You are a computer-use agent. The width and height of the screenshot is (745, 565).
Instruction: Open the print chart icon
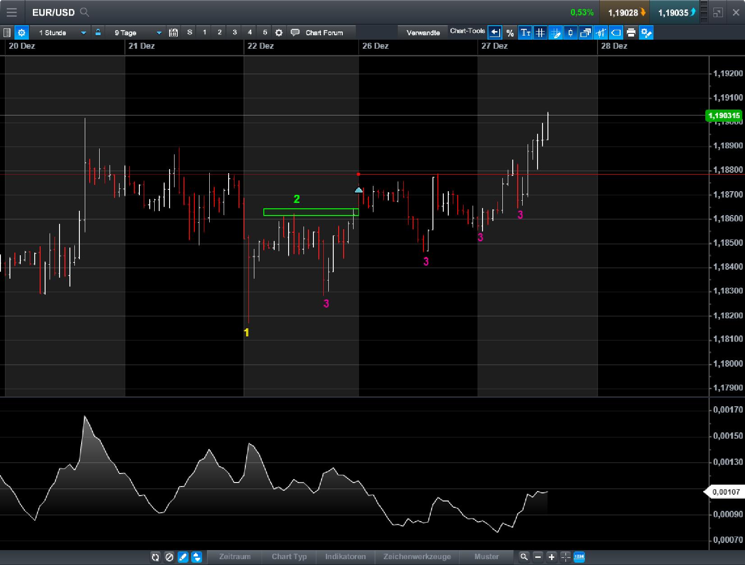point(631,32)
